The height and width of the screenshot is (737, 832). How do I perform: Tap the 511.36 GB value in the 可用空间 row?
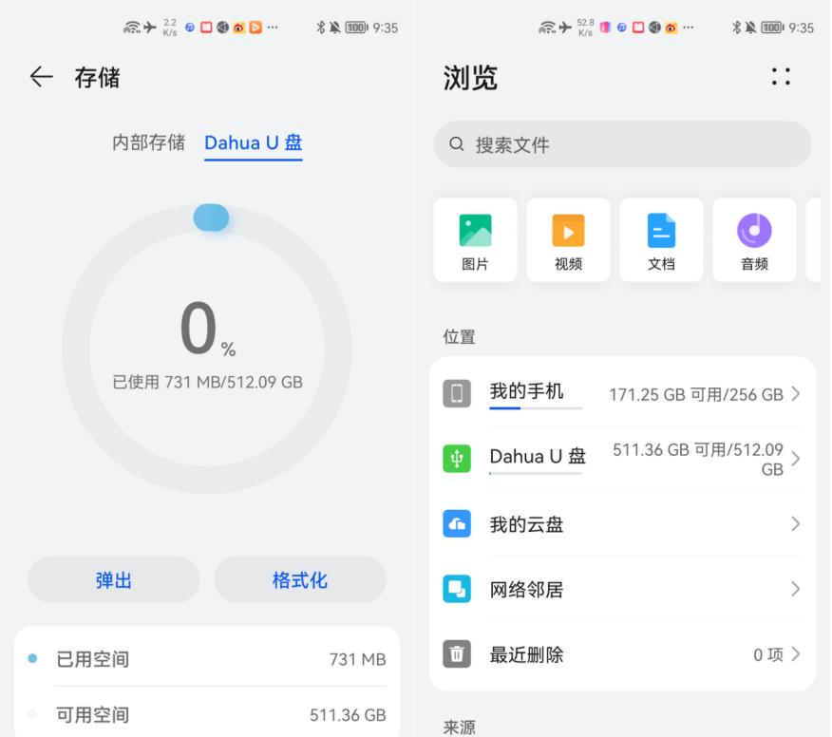click(x=348, y=715)
